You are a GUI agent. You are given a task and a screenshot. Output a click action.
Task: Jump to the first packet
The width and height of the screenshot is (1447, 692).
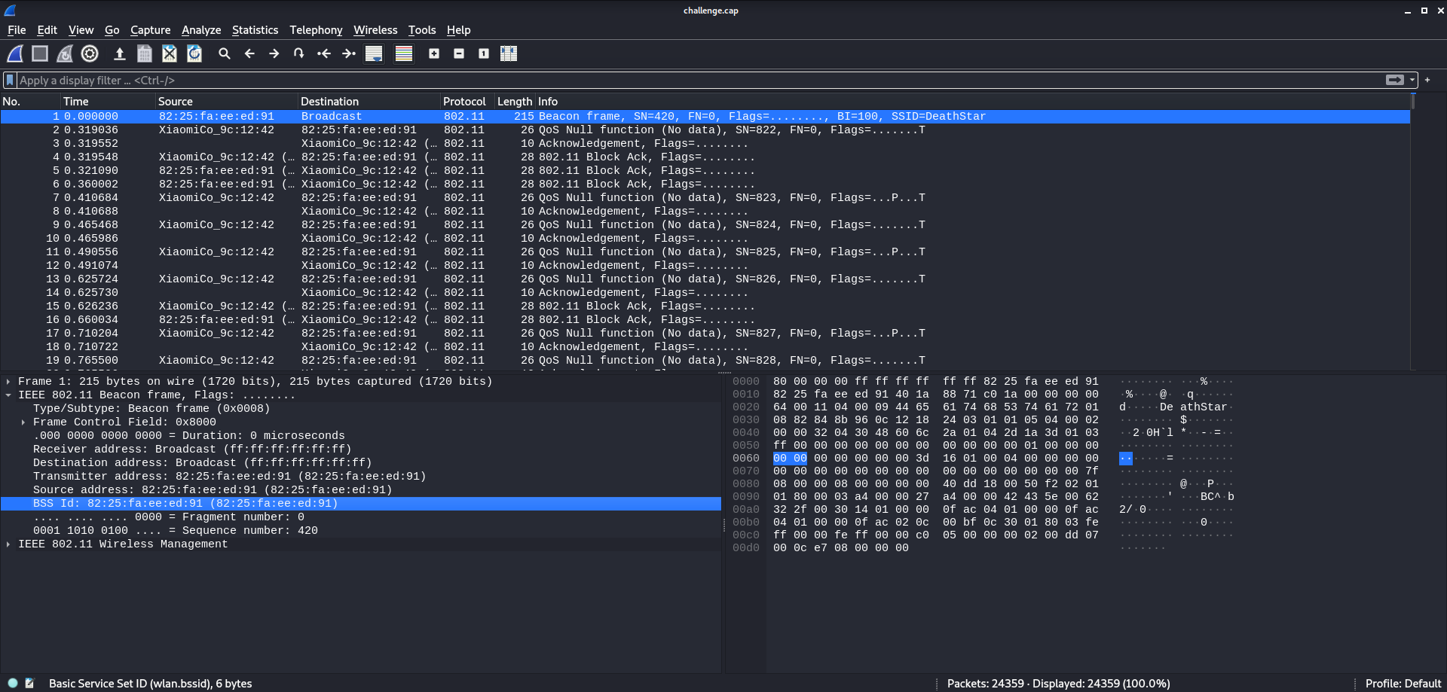pos(324,53)
